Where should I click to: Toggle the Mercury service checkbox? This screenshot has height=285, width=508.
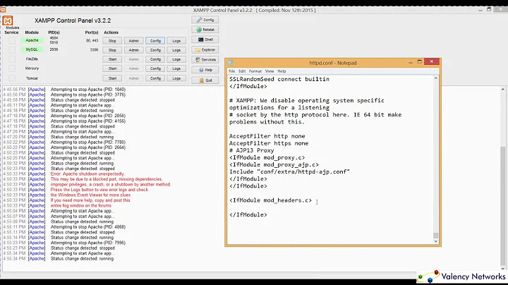[12, 68]
